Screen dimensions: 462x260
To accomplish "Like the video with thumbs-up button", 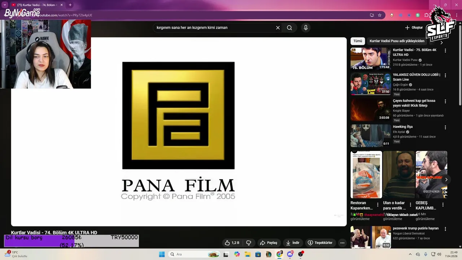I will pyautogui.click(x=232, y=243).
